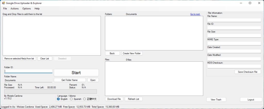Click inside the Files list box
Screen dimensions: 264x109
tap(154, 79)
